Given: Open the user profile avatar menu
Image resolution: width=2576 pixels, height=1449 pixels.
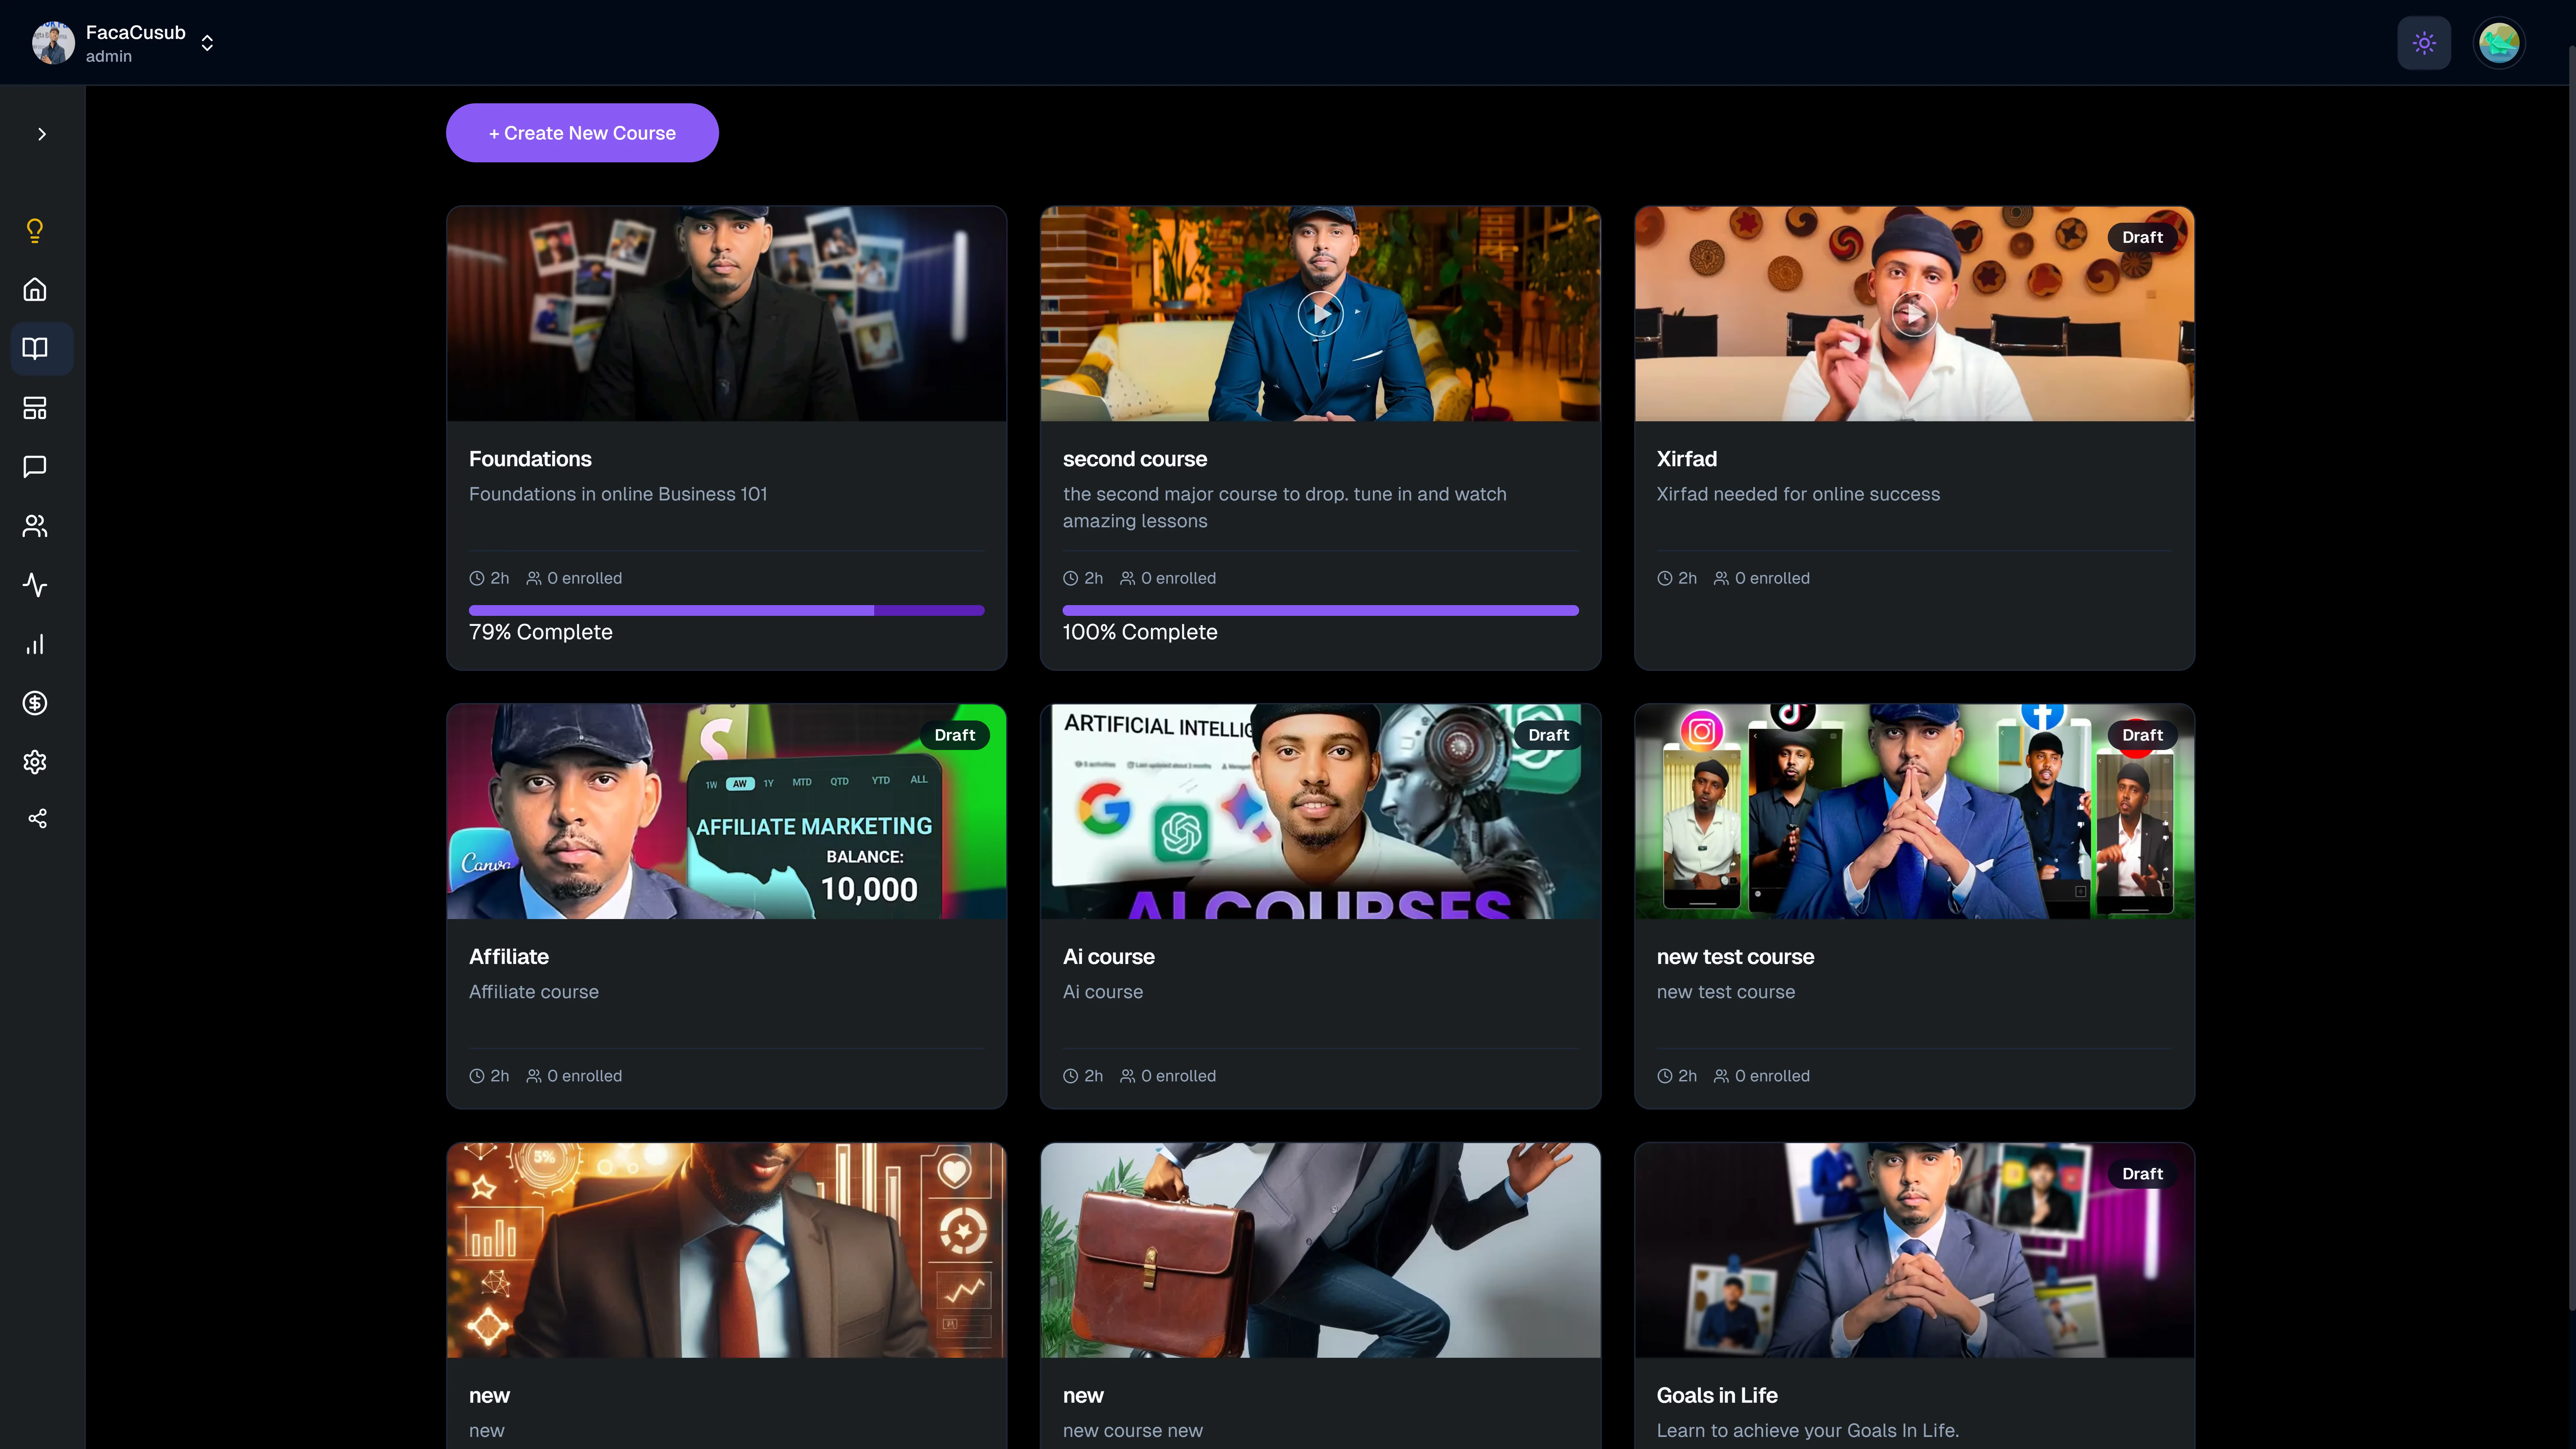Looking at the screenshot, I should coord(2499,43).
